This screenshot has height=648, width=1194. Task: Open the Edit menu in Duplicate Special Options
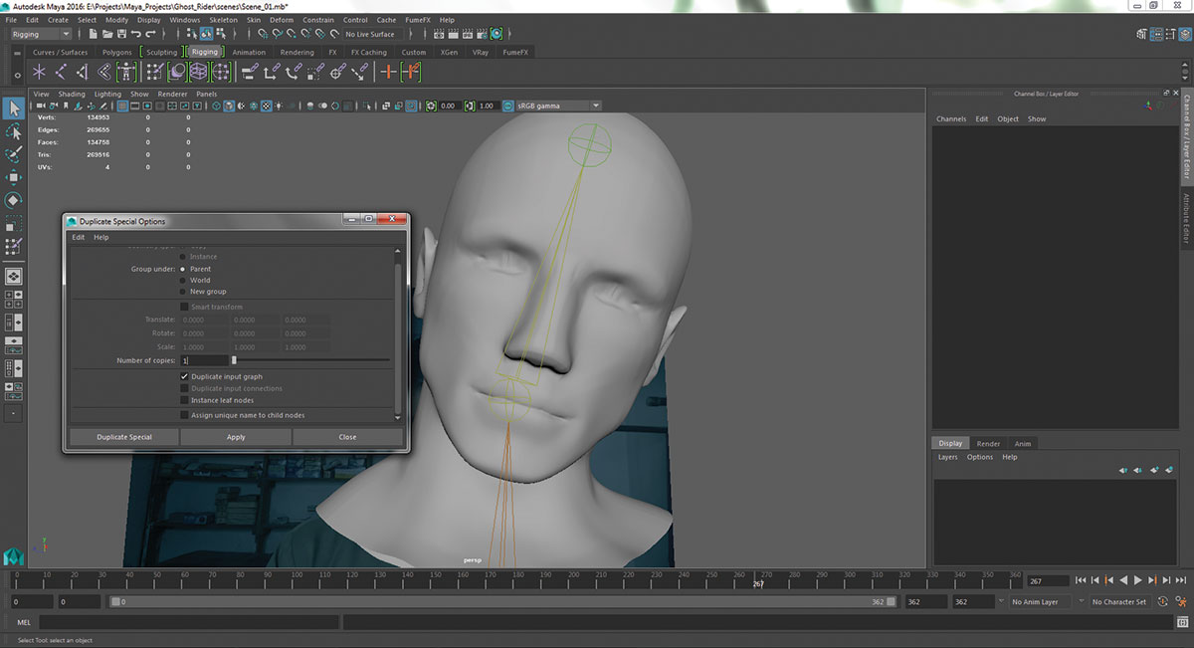[x=78, y=237]
